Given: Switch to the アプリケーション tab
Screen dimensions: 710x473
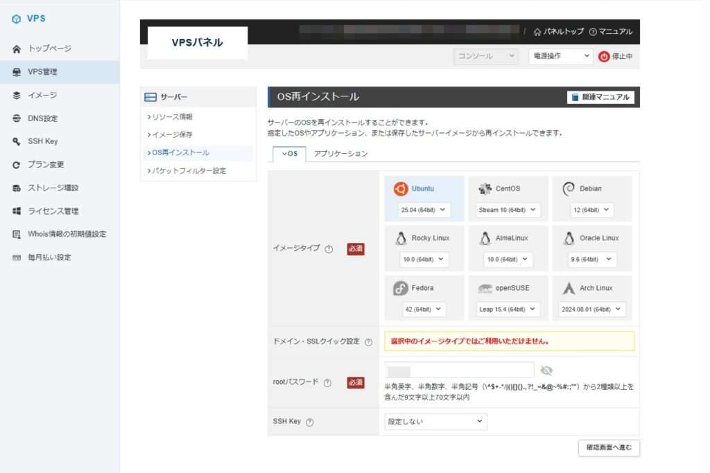Looking at the screenshot, I should (340, 154).
